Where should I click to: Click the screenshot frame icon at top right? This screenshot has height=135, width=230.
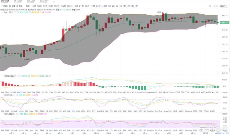pos(217,6)
